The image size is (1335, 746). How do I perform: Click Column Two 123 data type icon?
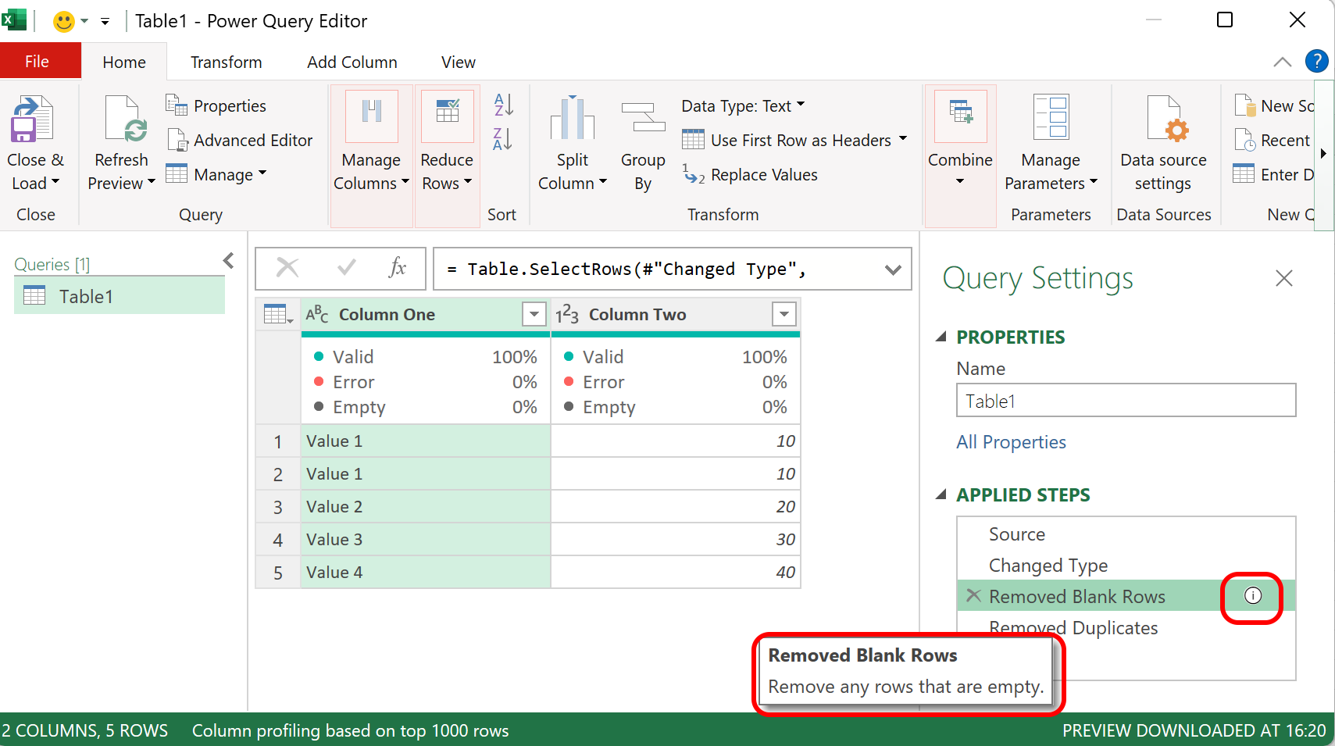[567, 315]
